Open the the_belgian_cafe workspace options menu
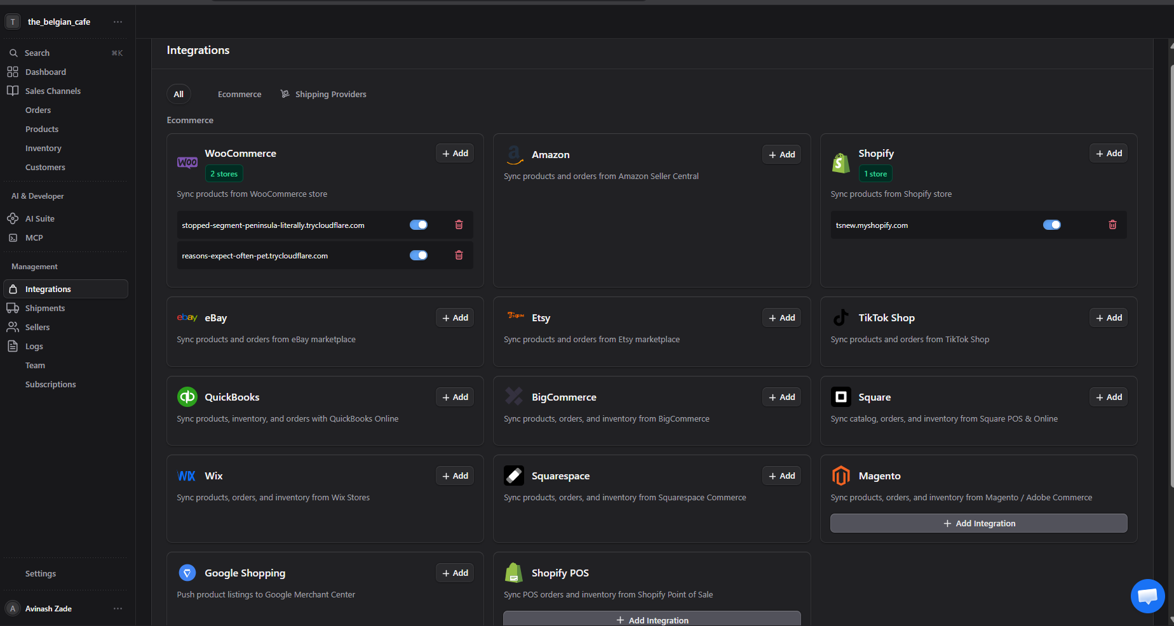This screenshot has height=626, width=1174. (118, 22)
